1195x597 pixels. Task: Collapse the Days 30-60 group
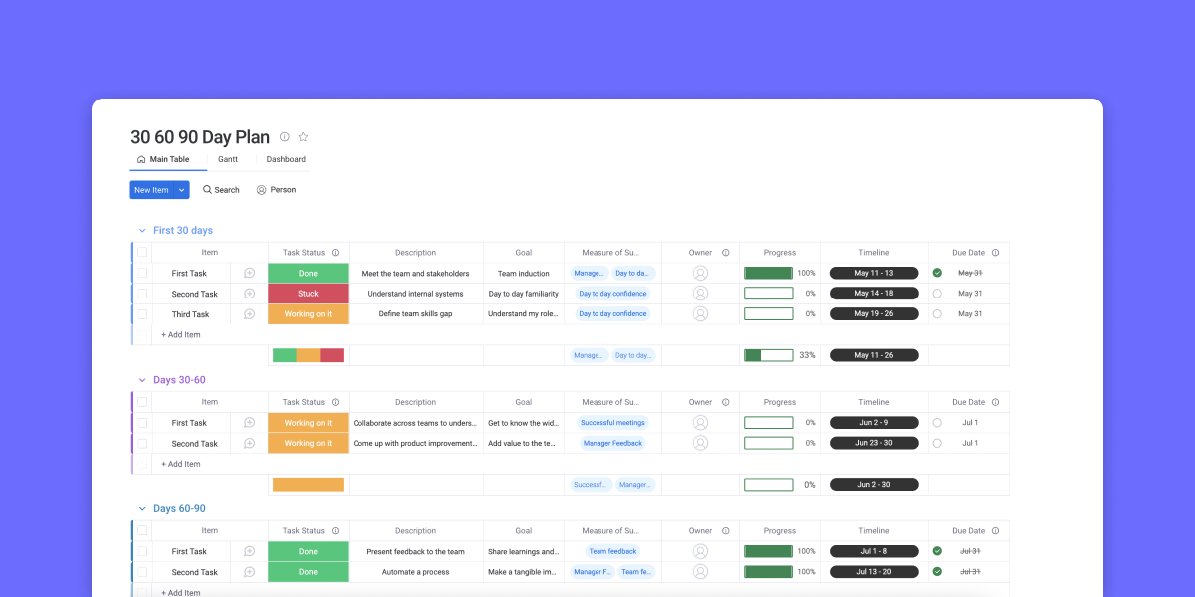pos(142,380)
